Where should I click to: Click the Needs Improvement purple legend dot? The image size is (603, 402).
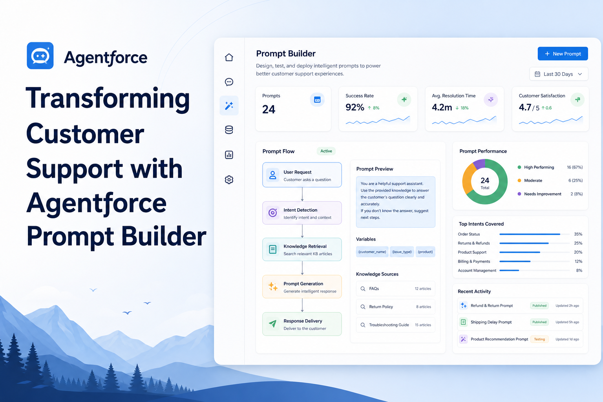pos(519,194)
